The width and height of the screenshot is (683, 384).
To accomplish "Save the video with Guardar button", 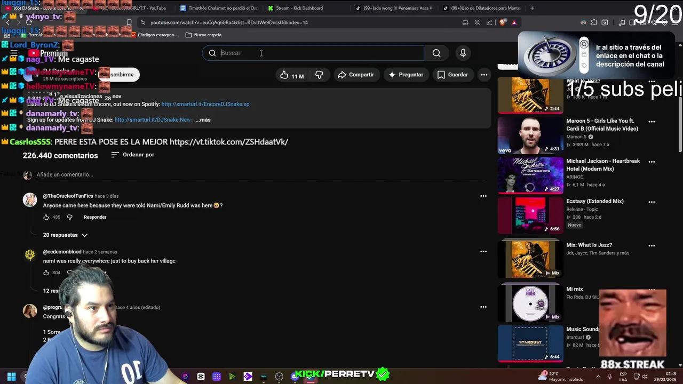I will pyautogui.click(x=452, y=75).
